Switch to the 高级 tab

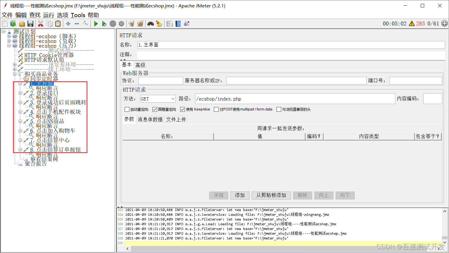pos(140,65)
